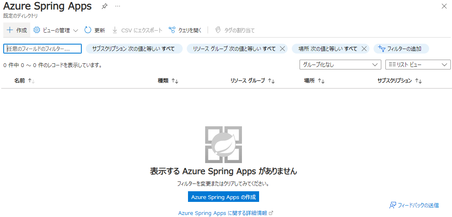This screenshot has width=452, height=217.
Task: Pin the Azure Spring Apps blade
Action: tap(104, 7)
